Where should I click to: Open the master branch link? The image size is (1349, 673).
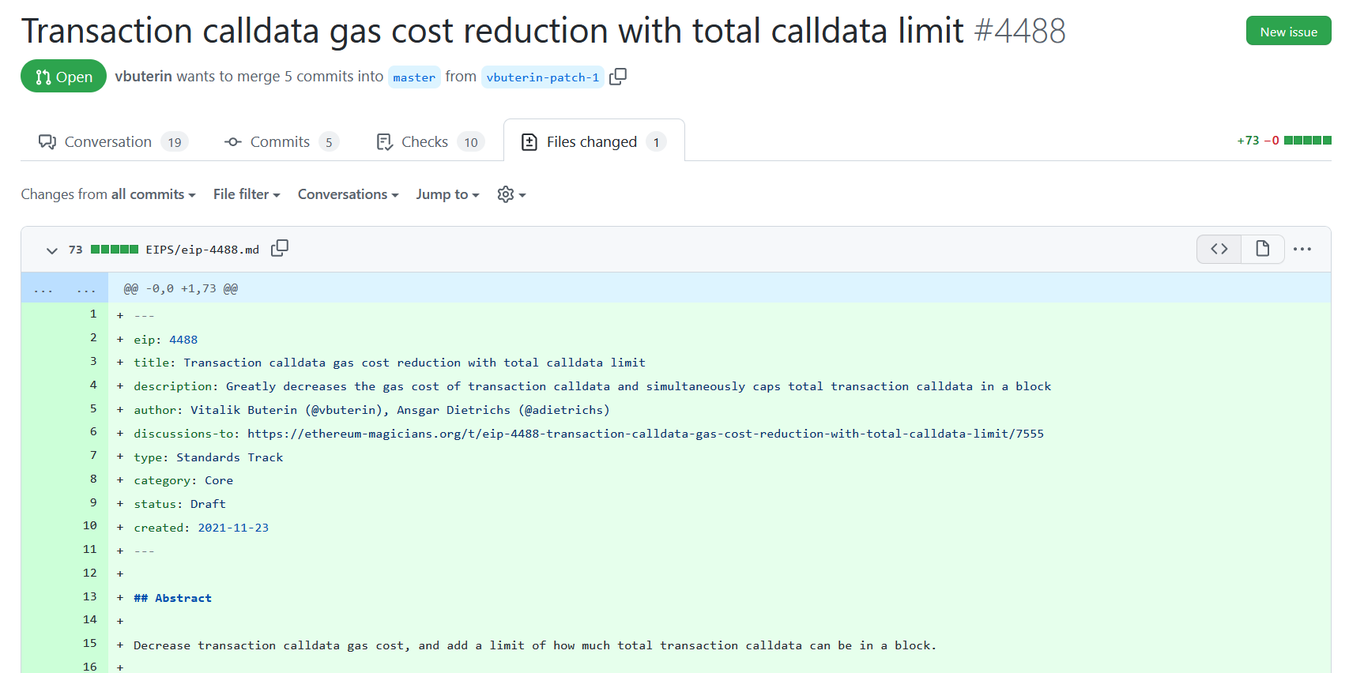click(414, 77)
